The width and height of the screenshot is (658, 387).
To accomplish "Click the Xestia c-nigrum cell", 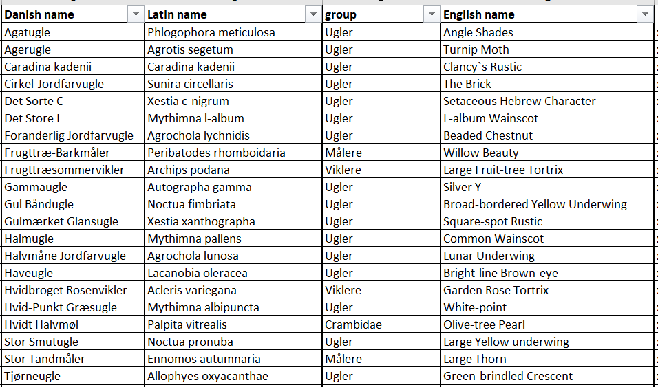I will click(233, 101).
